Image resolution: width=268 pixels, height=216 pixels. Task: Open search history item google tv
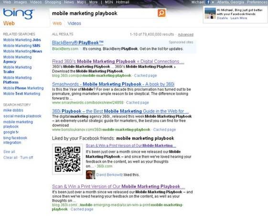click(11, 132)
